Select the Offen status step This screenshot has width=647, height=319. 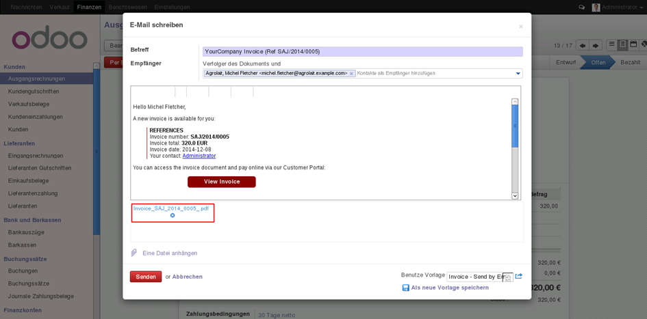click(x=598, y=63)
